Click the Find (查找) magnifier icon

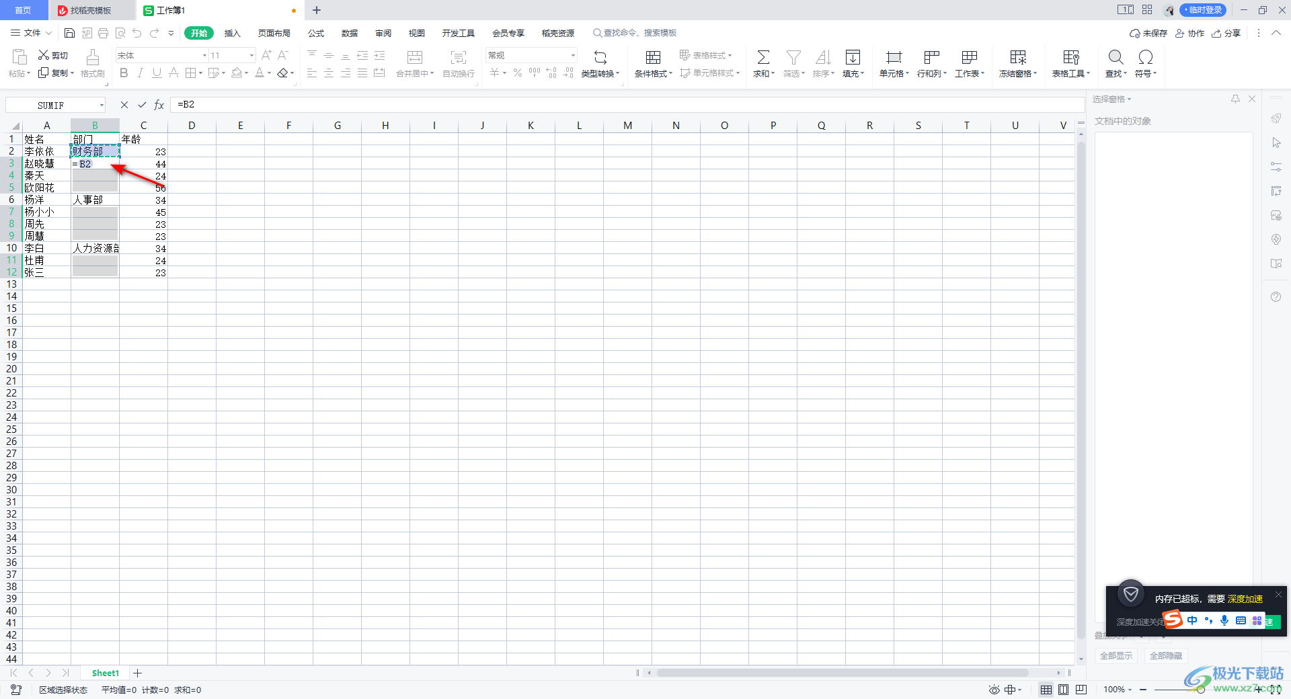coord(1116,58)
